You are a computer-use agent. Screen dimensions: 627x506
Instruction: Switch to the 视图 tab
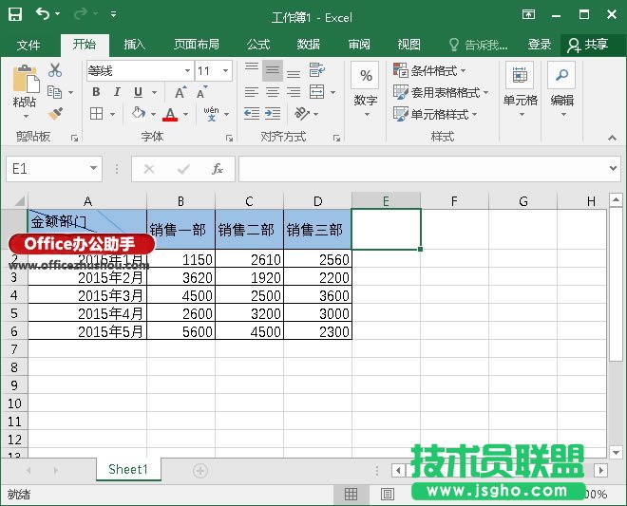(x=408, y=45)
